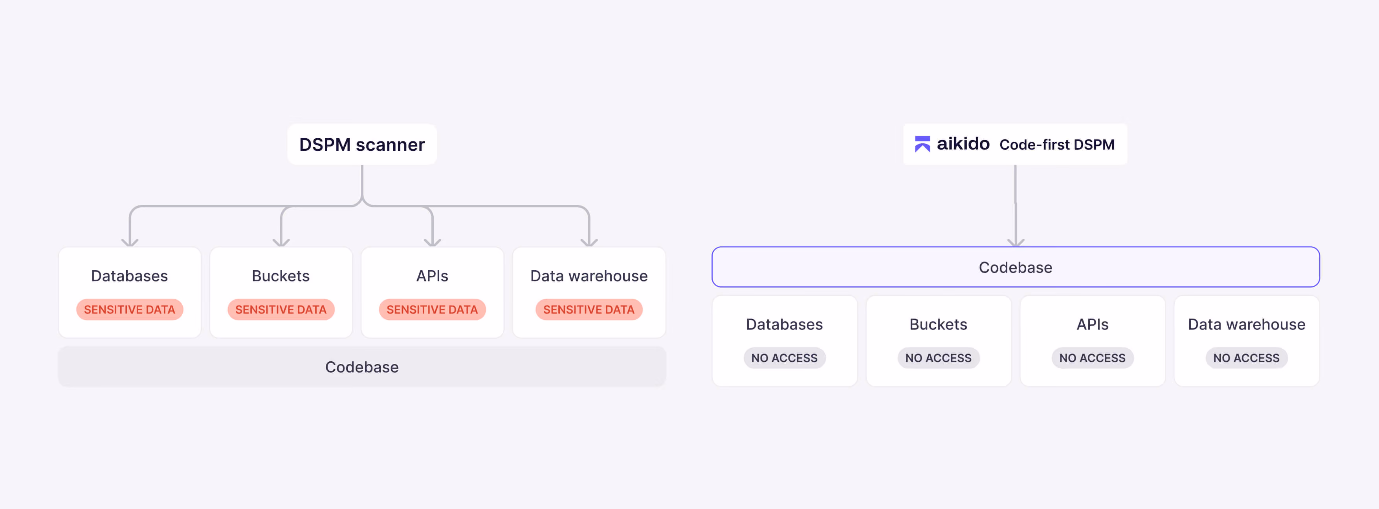Select the Code-first DSPM label
1379x509 pixels.
pyautogui.click(x=1057, y=145)
